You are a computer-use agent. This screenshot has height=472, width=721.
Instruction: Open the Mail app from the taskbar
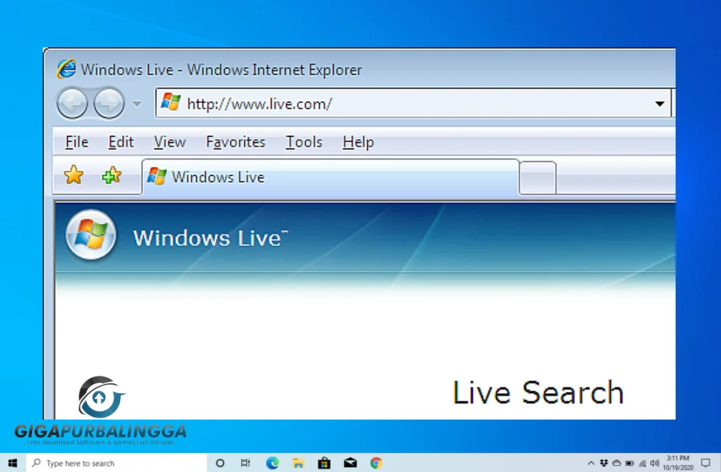pos(349,462)
